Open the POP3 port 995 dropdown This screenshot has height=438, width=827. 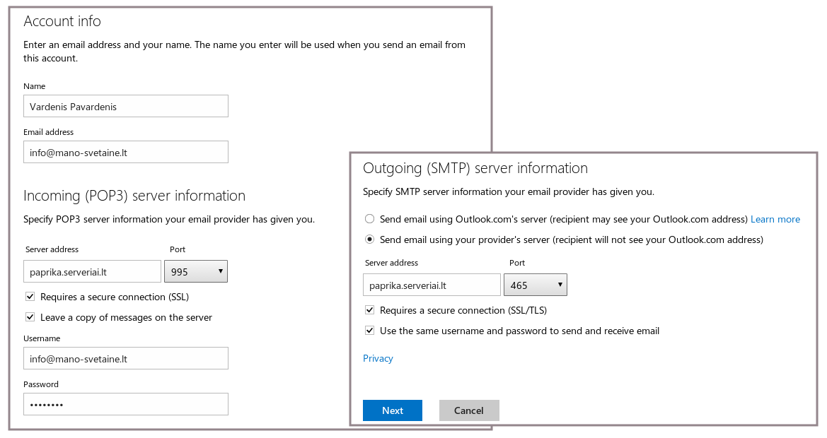tap(195, 271)
